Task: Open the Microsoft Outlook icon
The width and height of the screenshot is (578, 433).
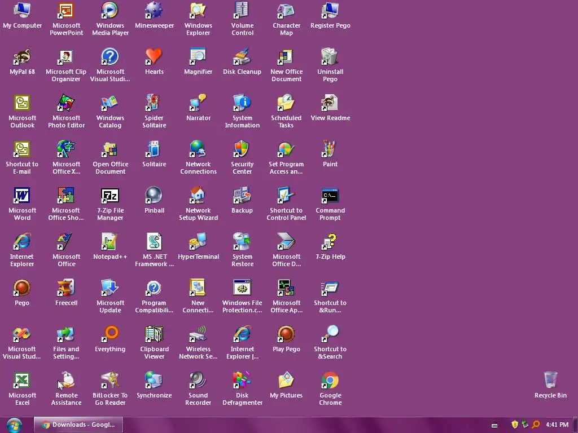Action: point(22,103)
